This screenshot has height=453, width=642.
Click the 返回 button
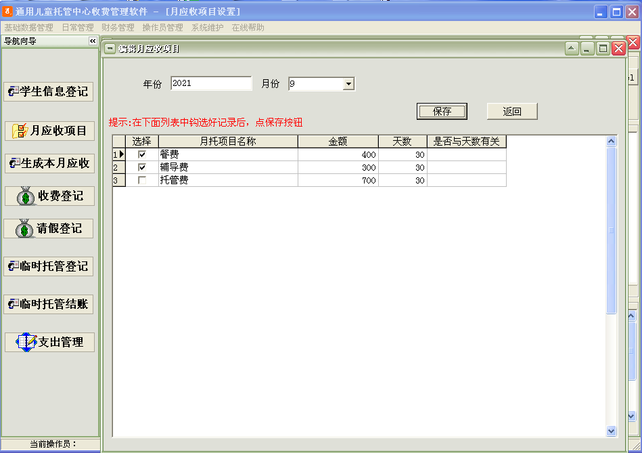click(512, 112)
